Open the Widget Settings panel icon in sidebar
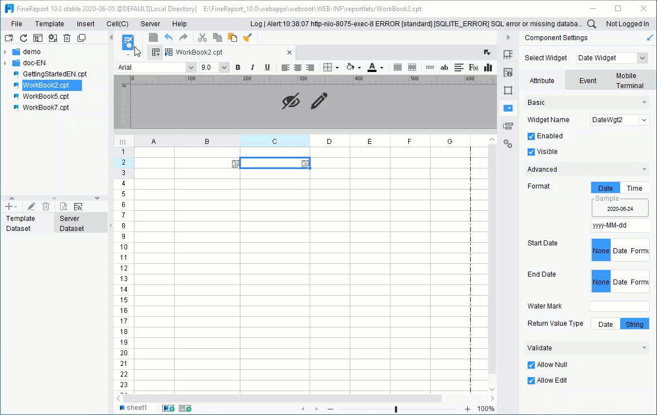 point(508,108)
